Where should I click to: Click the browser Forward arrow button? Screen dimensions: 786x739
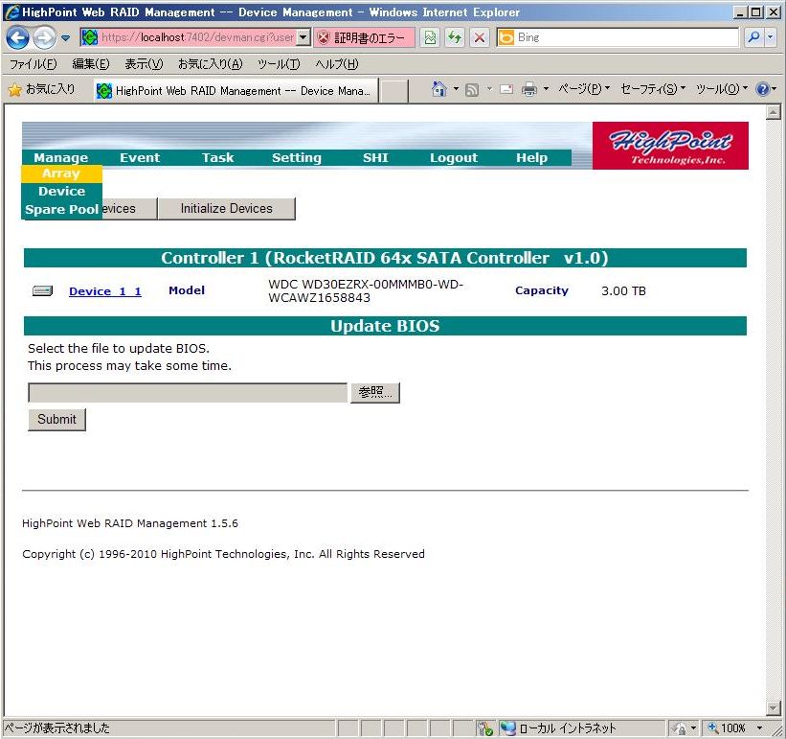coord(44,37)
